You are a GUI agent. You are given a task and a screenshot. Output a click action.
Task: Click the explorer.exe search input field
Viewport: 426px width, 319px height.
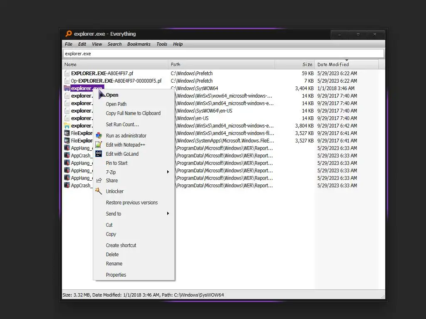[223, 54]
